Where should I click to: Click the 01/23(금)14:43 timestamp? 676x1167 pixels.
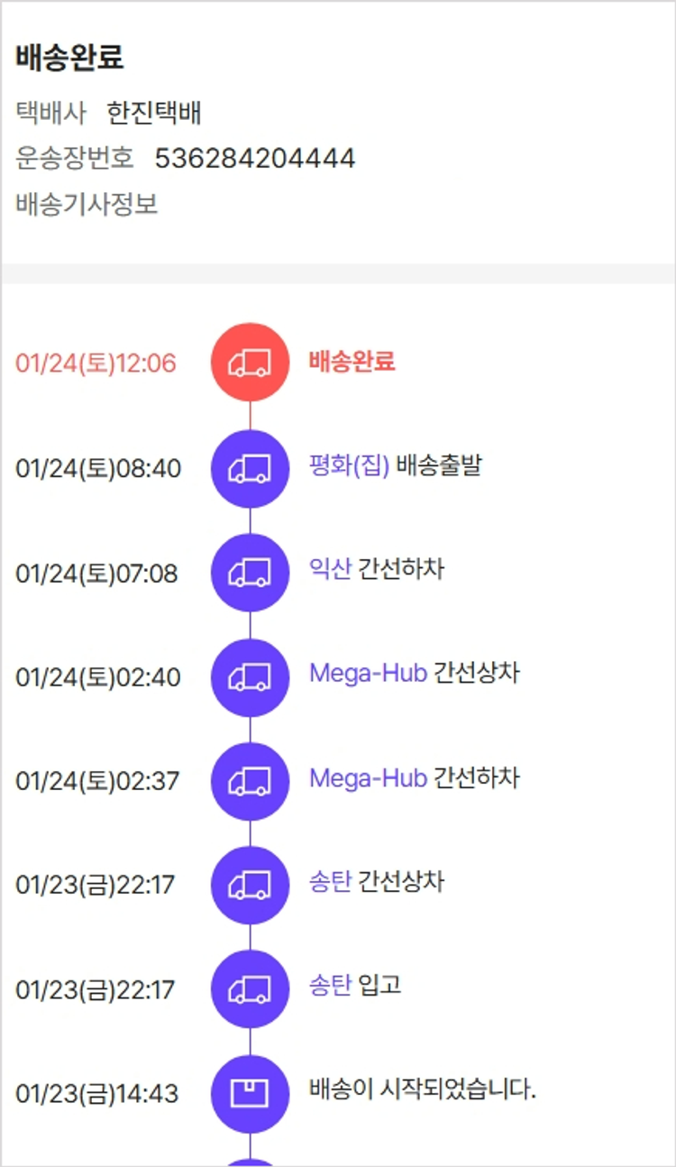click(97, 1094)
